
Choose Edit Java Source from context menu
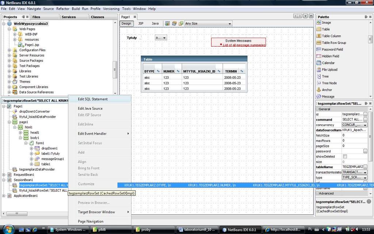coord(100,108)
